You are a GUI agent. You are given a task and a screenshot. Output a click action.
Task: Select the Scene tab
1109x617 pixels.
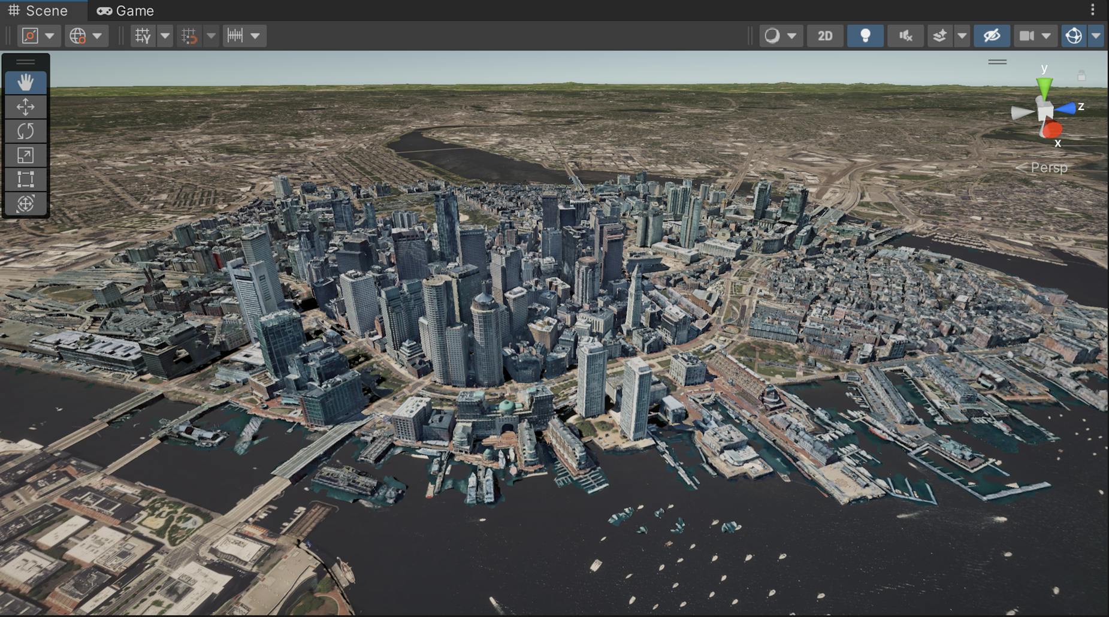pyautogui.click(x=42, y=10)
